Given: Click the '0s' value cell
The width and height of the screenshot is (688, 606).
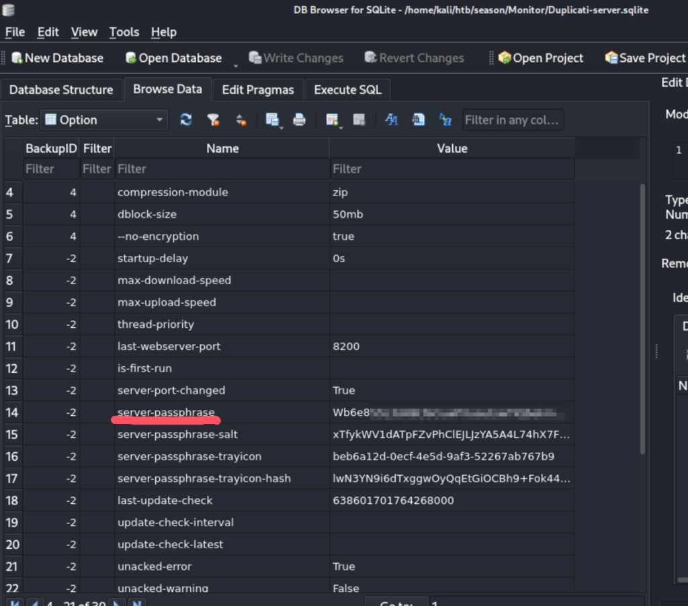Looking at the screenshot, I should click(452, 258).
